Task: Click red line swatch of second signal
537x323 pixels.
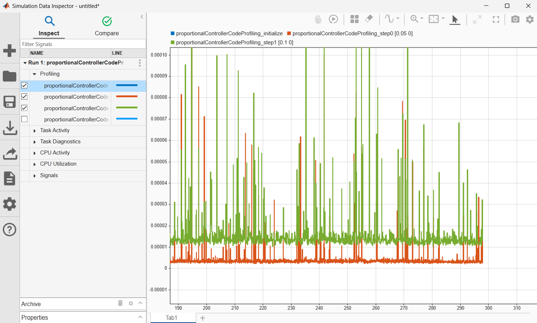Action: pos(127,97)
